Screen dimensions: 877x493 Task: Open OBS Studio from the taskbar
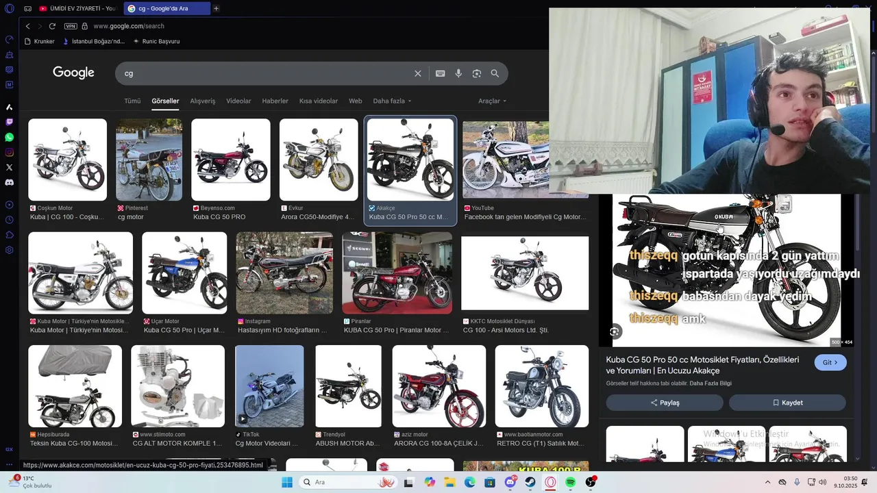tap(591, 482)
